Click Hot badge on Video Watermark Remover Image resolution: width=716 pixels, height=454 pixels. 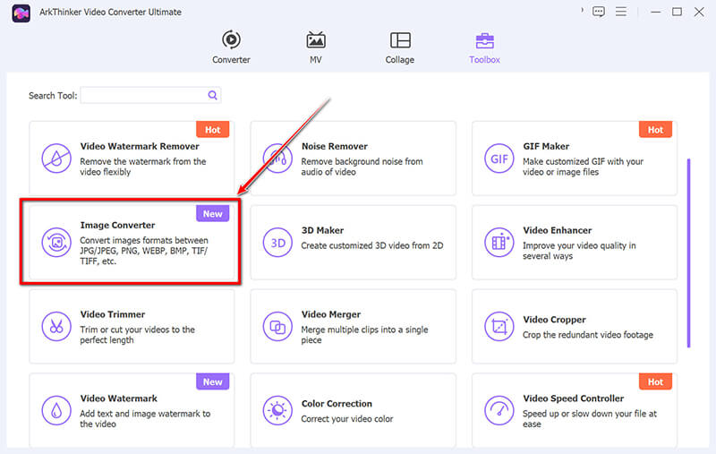coord(212,130)
